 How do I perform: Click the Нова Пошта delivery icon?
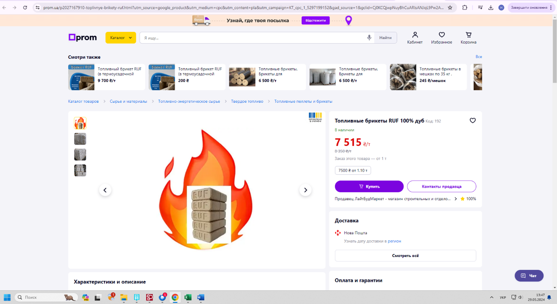[338, 233]
